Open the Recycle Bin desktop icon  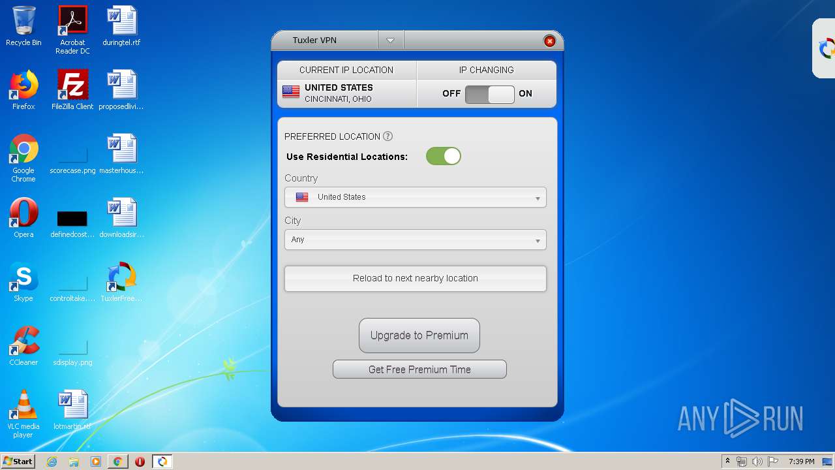pyautogui.click(x=23, y=26)
